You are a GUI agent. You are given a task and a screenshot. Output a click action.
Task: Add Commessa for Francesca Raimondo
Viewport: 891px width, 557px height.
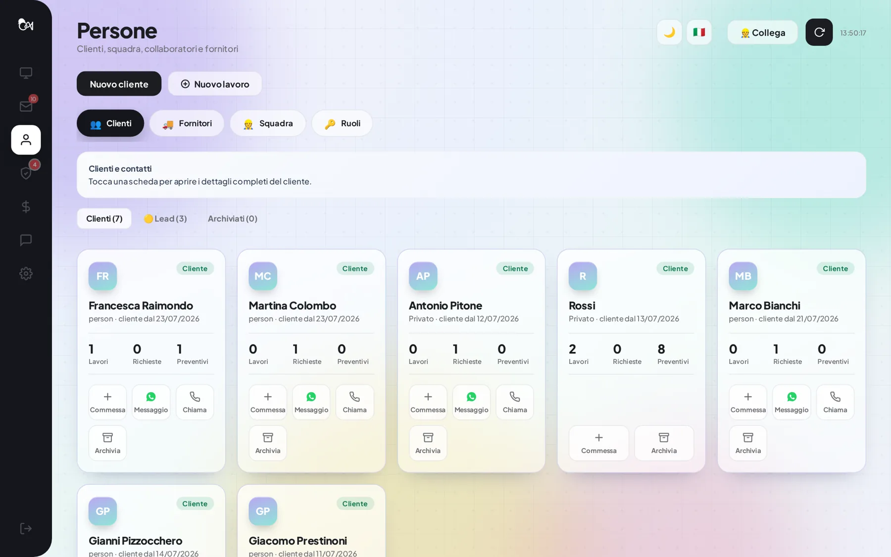tap(107, 402)
